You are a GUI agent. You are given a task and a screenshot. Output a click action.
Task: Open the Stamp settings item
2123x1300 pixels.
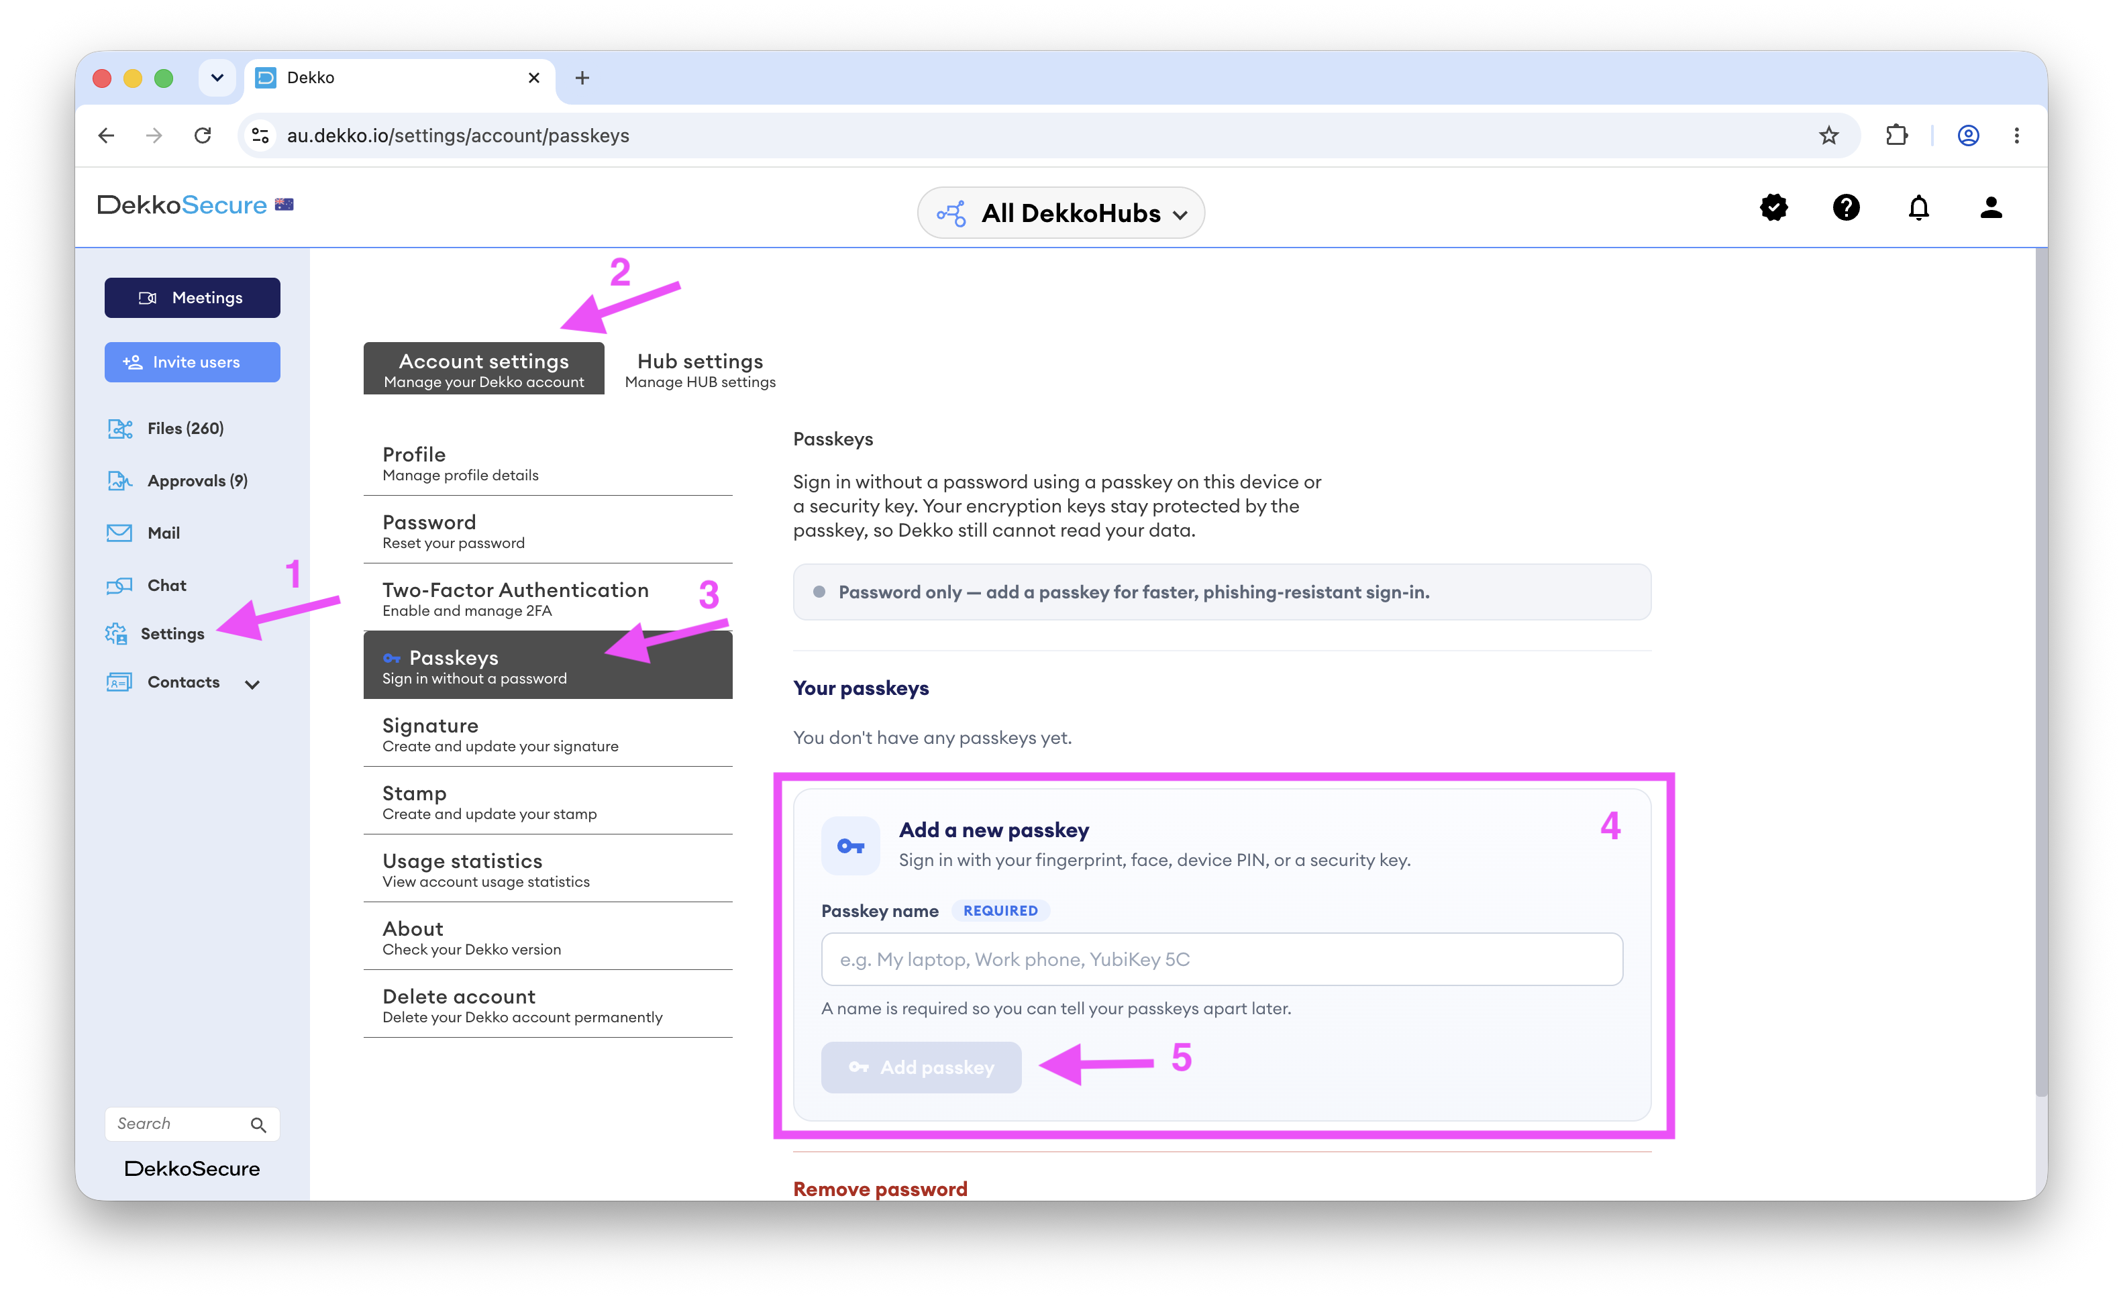[548, 801]
